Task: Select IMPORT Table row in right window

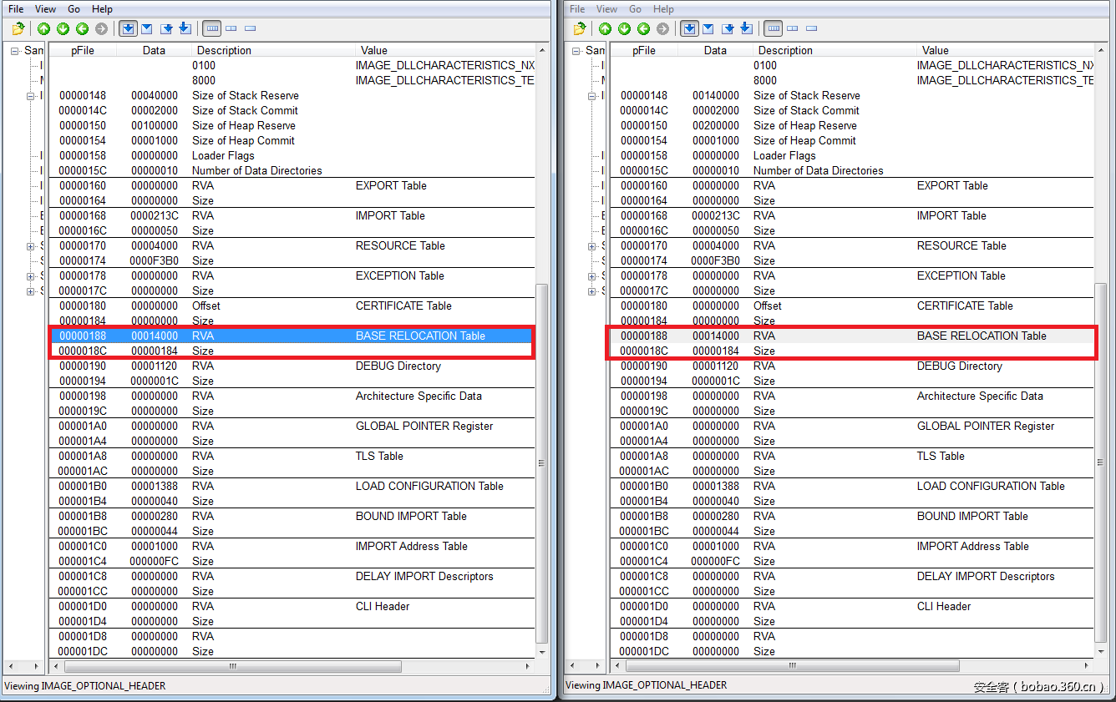Action: click(951, 215)
